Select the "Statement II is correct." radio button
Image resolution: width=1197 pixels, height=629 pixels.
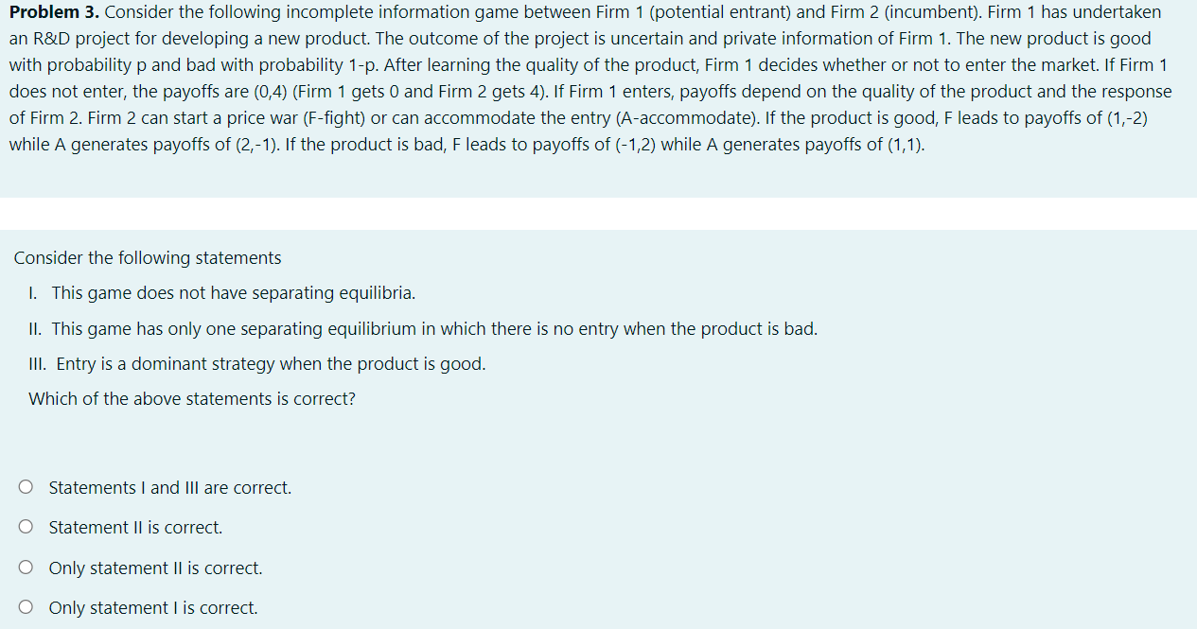click(x=26, y=528)
